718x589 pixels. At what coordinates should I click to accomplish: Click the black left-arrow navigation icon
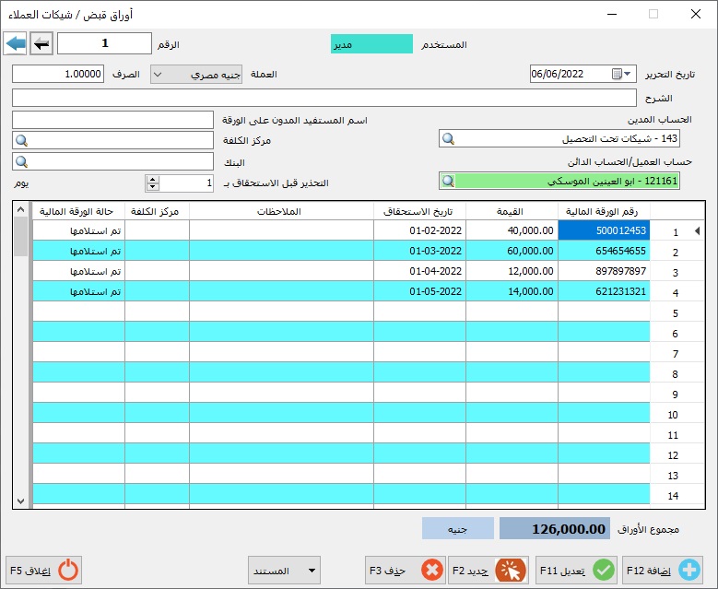(42, 43)
